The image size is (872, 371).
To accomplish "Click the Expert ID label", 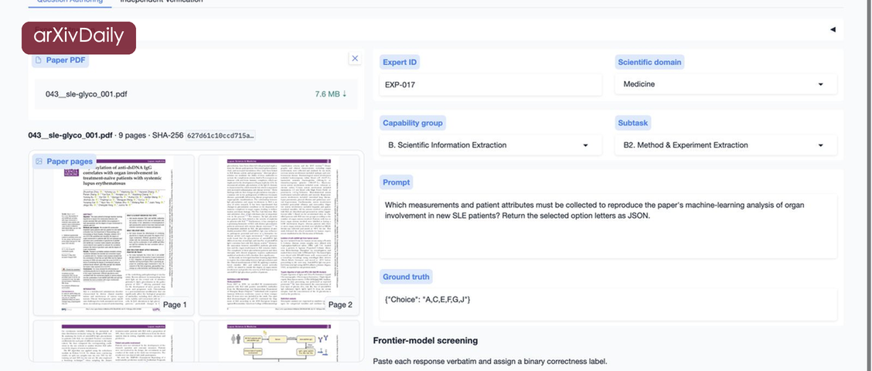I will coord(400,63).
